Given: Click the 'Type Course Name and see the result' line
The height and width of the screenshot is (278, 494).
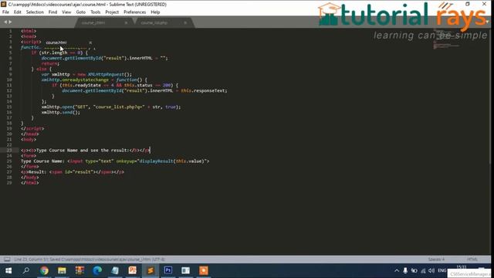Looking at the screenshot, I should coord(86,151).
